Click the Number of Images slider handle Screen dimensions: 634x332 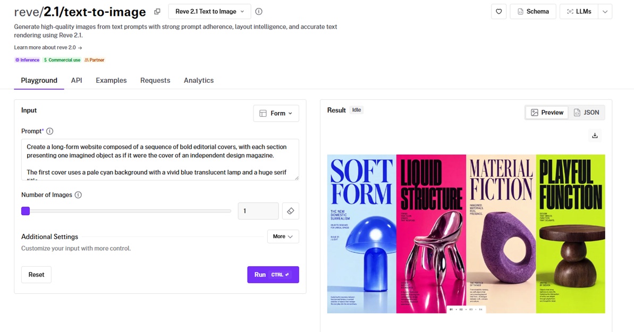point(26,211)
